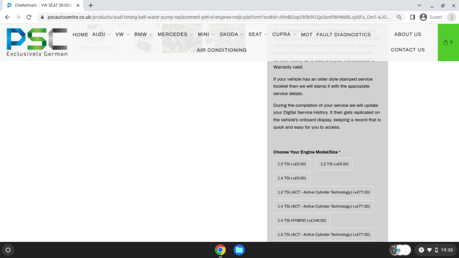Viewport: 459px width, 258px height.
Task: Expand the SEAT menu chevron
Action: pos(266,34)
